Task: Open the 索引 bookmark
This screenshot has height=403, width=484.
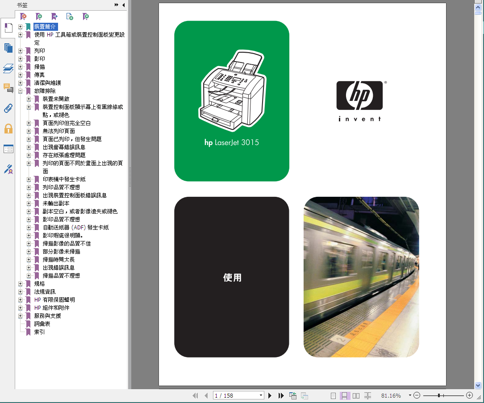Action: coord(39,332)
